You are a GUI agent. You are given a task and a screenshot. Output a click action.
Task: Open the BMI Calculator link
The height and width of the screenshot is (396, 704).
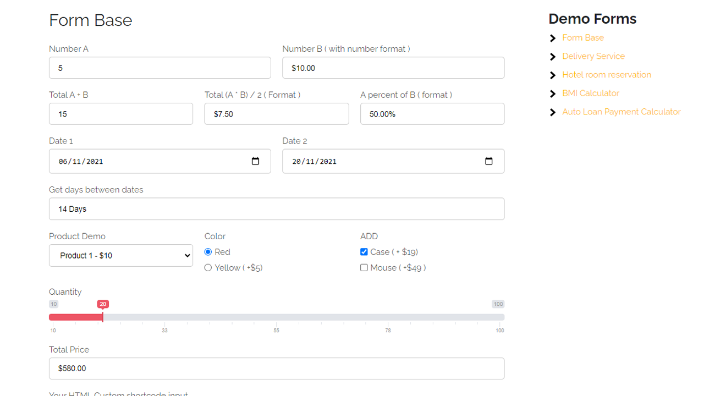590,94
